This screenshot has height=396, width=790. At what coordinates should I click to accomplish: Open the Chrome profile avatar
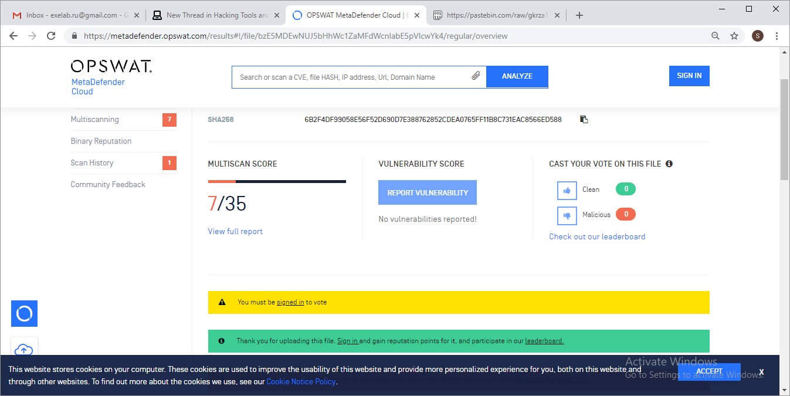(758, 36)
